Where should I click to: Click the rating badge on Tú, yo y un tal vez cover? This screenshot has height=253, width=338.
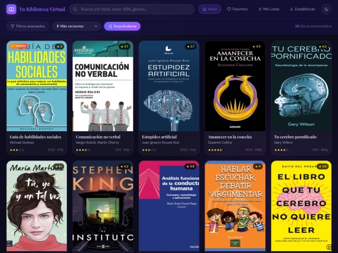[58, 166]
